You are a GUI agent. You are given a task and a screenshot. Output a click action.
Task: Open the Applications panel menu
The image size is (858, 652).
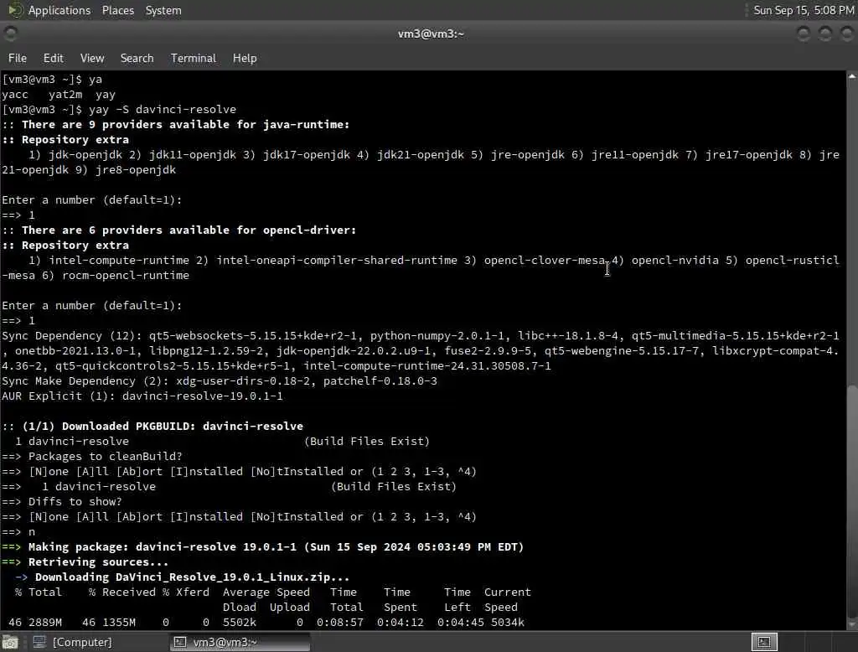(x=59, y=10)
